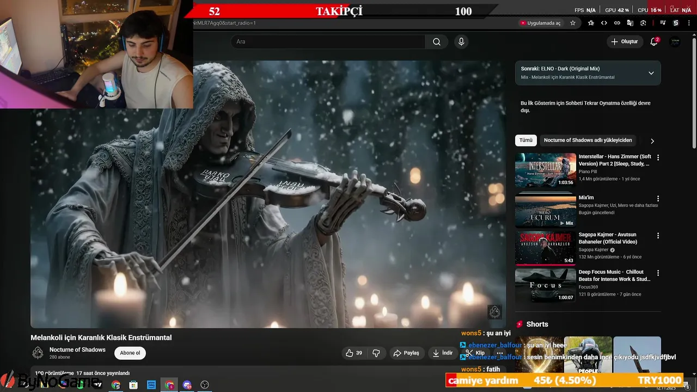Click the Piano Pill channel name
The image size is (697, 392).
(588, 171)
